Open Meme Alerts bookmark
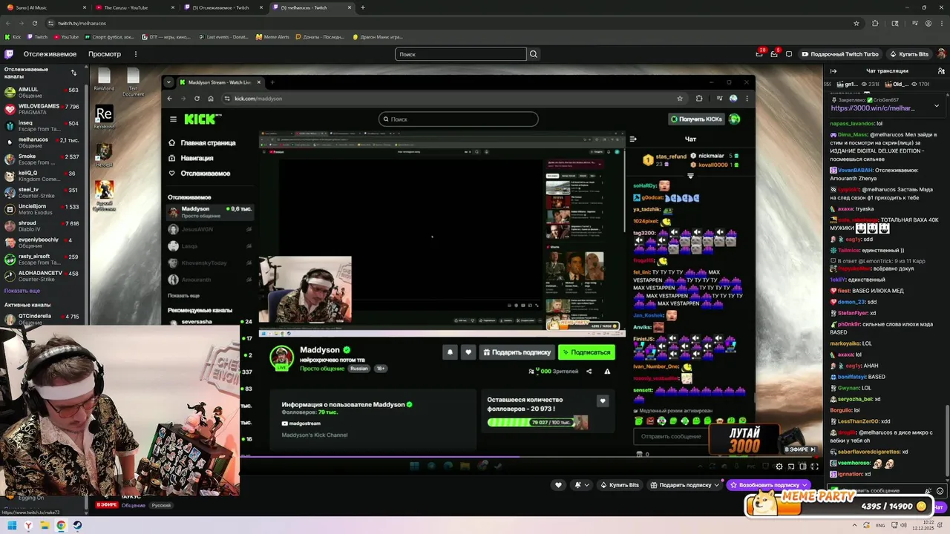This screenshot has height=534, width=950. click(272, 36)
